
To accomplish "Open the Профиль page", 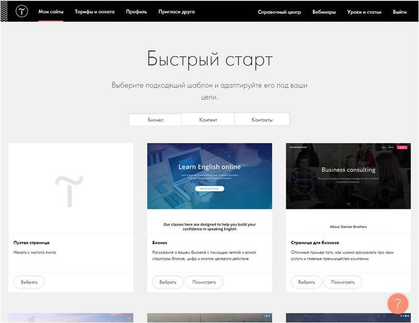I will [x=136, y=12].
